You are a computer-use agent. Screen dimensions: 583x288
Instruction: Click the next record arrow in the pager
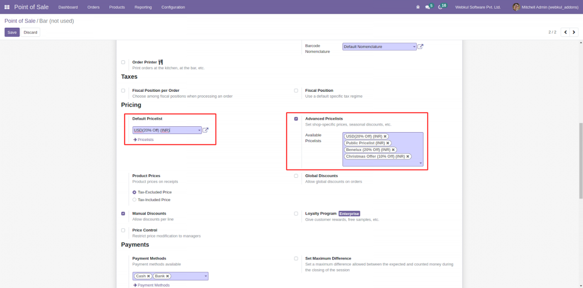574,32
